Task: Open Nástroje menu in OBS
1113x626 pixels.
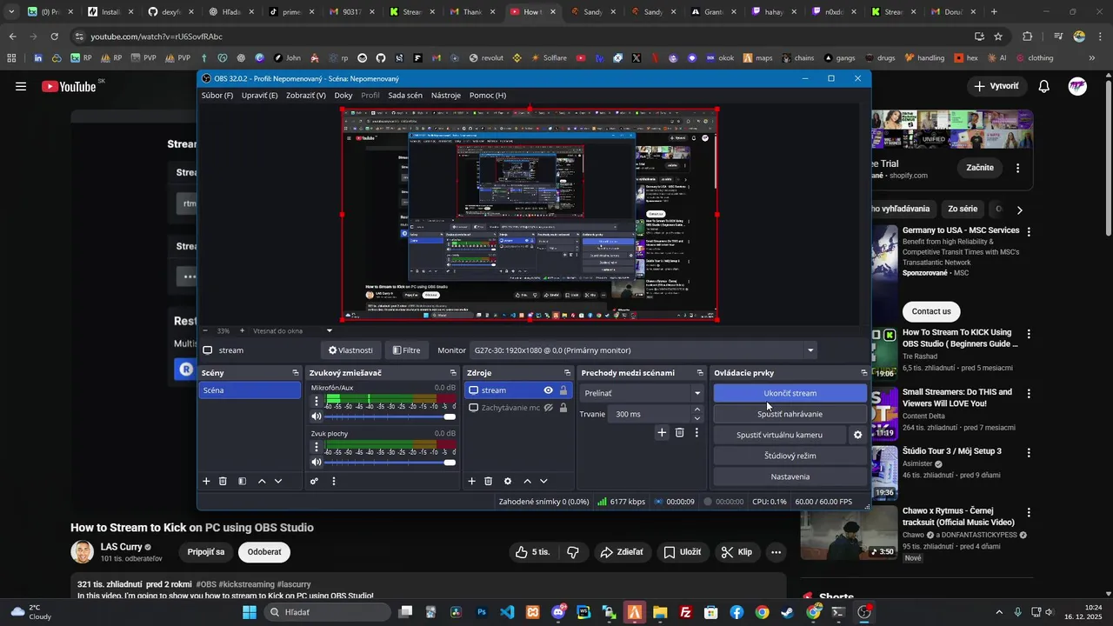Action: click(x=446, y=96)
